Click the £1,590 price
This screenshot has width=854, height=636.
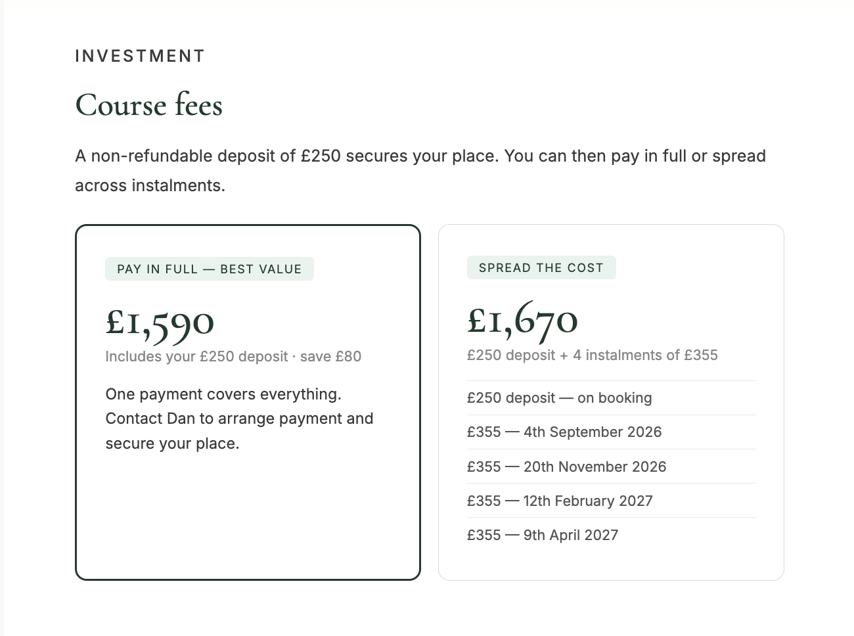pos(160,322)
